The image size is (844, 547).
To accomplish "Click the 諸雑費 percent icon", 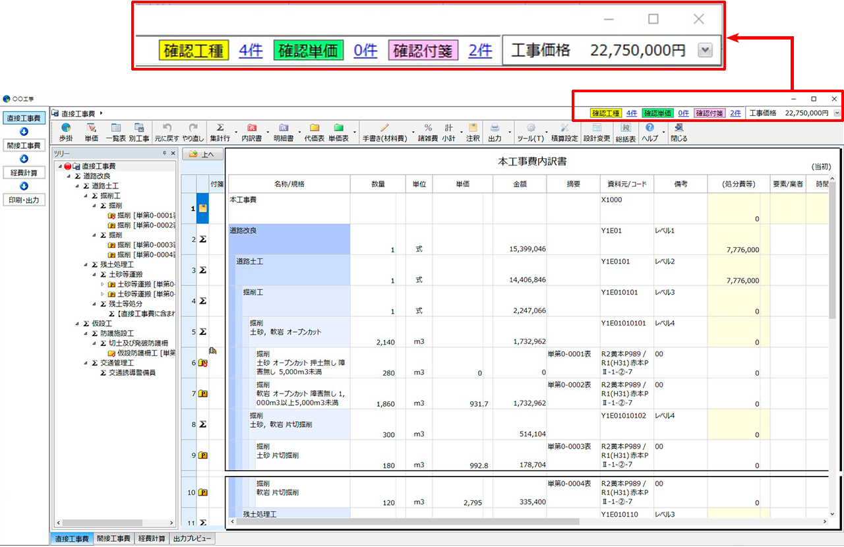I will tap(427, 132).
